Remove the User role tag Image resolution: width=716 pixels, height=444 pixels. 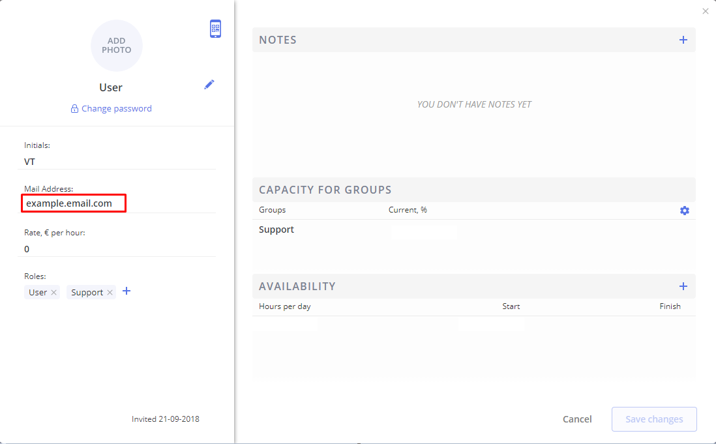click(x=54, y=293)
